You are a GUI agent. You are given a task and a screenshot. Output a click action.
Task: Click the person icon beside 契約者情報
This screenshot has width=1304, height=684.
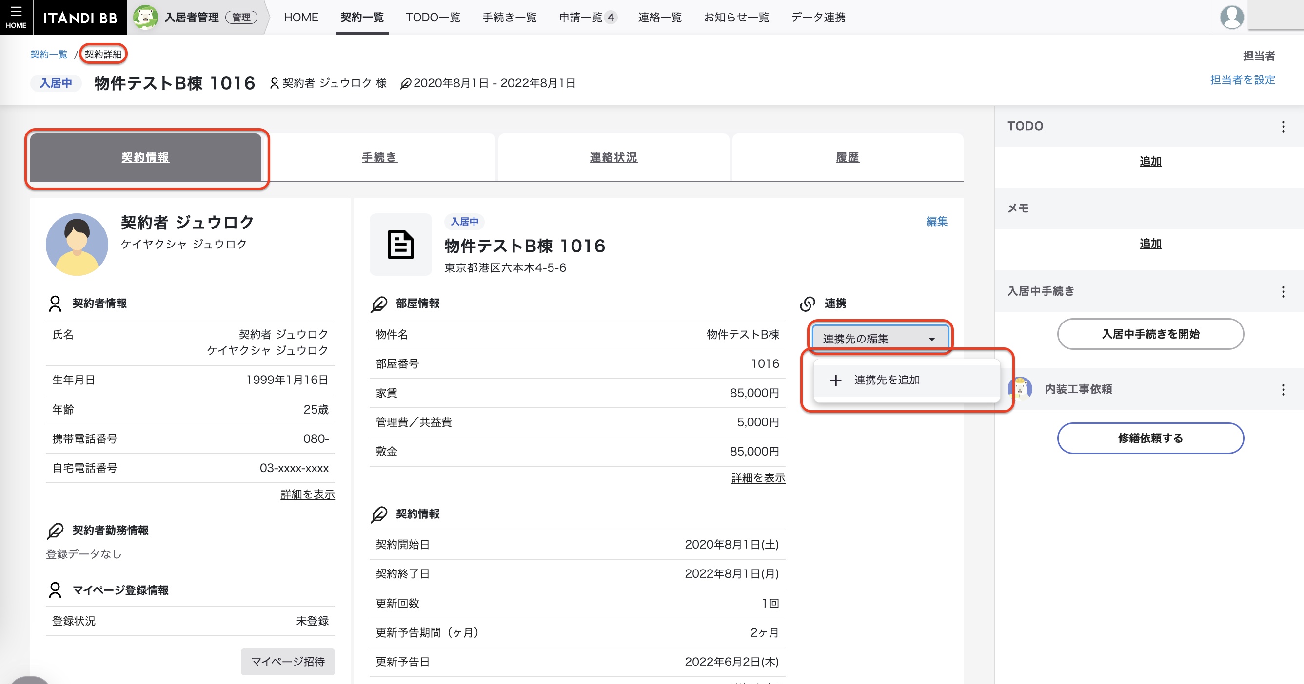click(55, 304)
